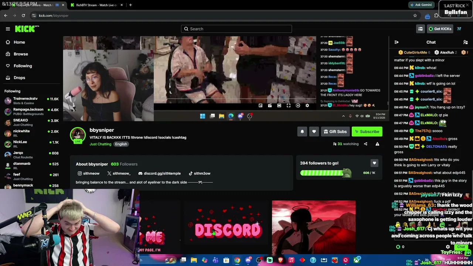
Task: Click the red angel panel image
Action: (x=314, y=228)
